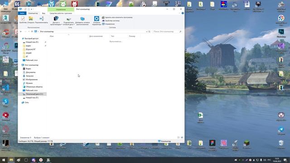Click the Back navigation arrow
The width and height of the screenshot is (290, 163).
click(21, 32)
